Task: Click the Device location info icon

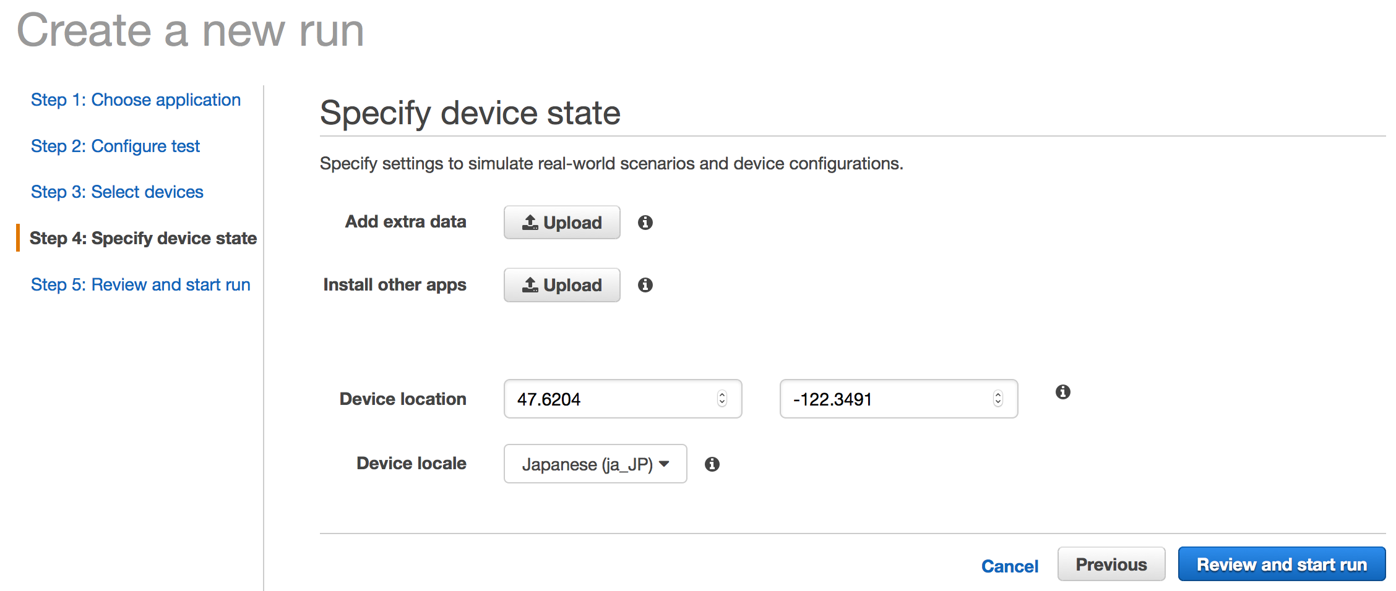Action: point(1062,392)
